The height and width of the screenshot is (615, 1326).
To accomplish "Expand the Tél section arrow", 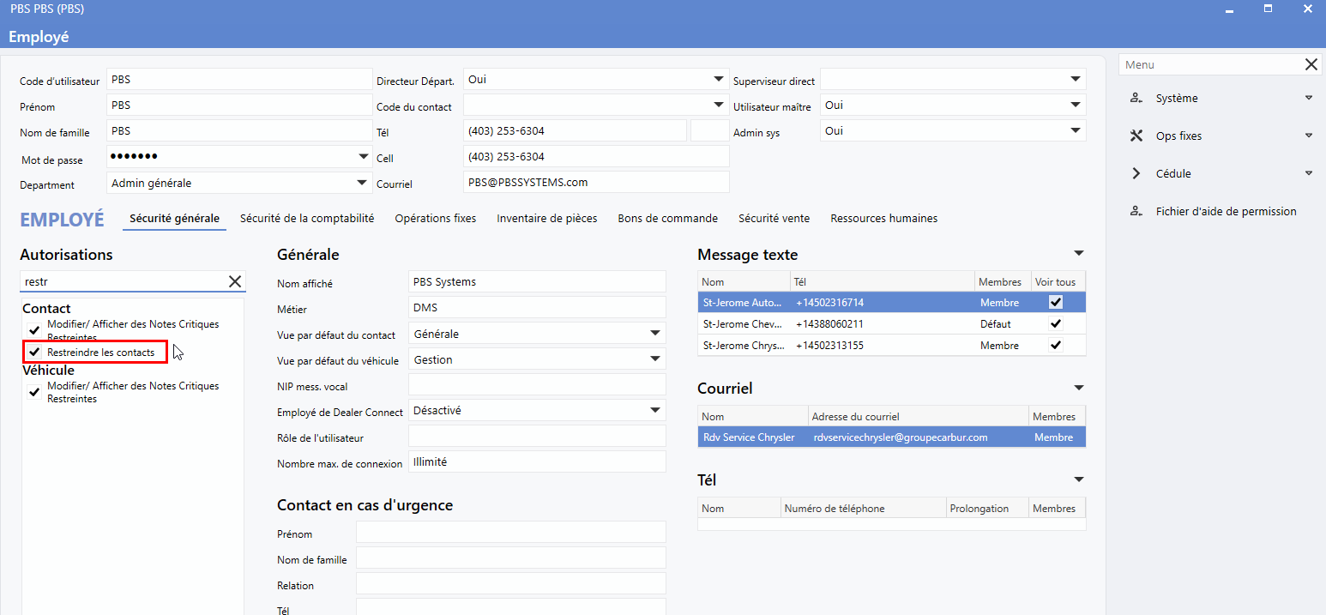I will point(1078,479).
